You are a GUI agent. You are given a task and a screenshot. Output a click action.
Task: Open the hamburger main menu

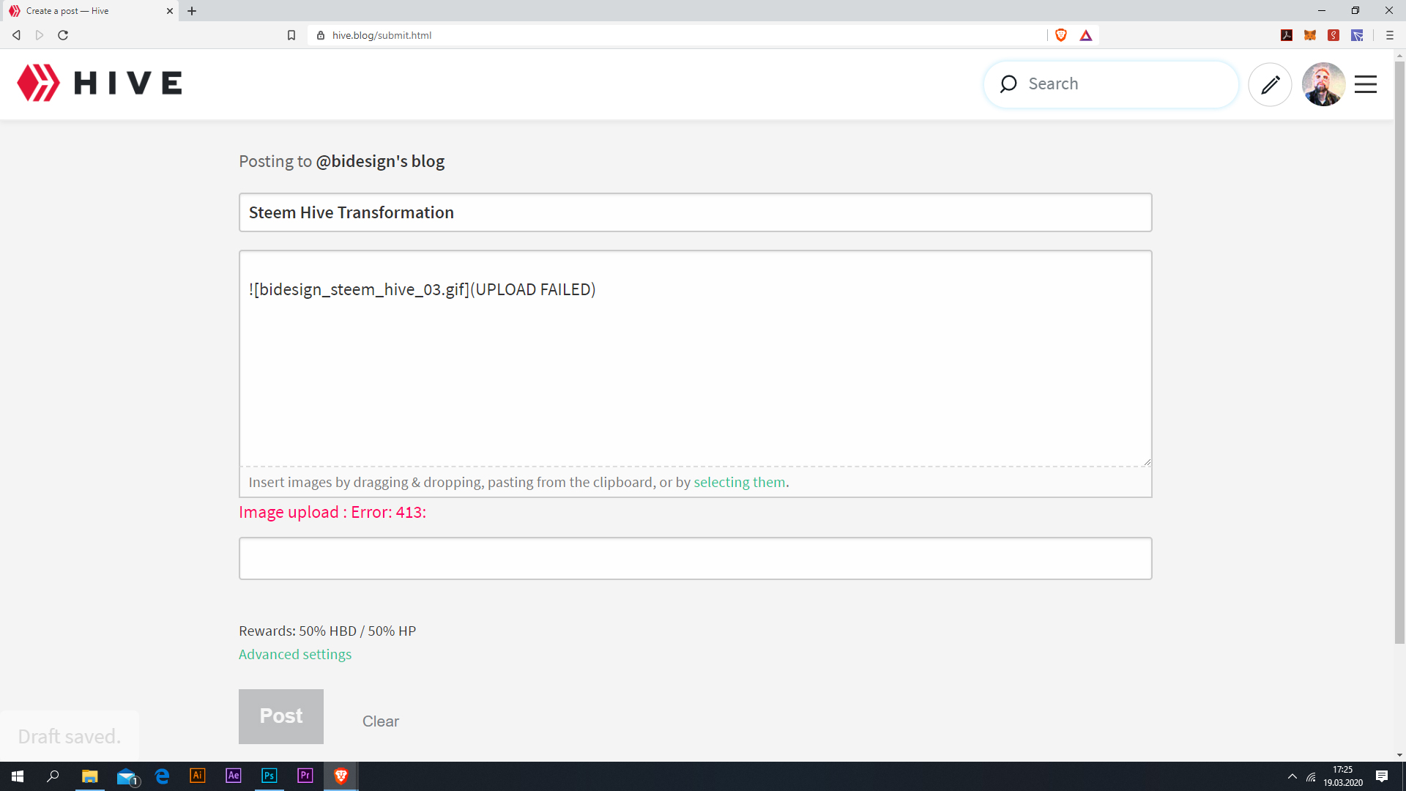tap(1366, 84)
